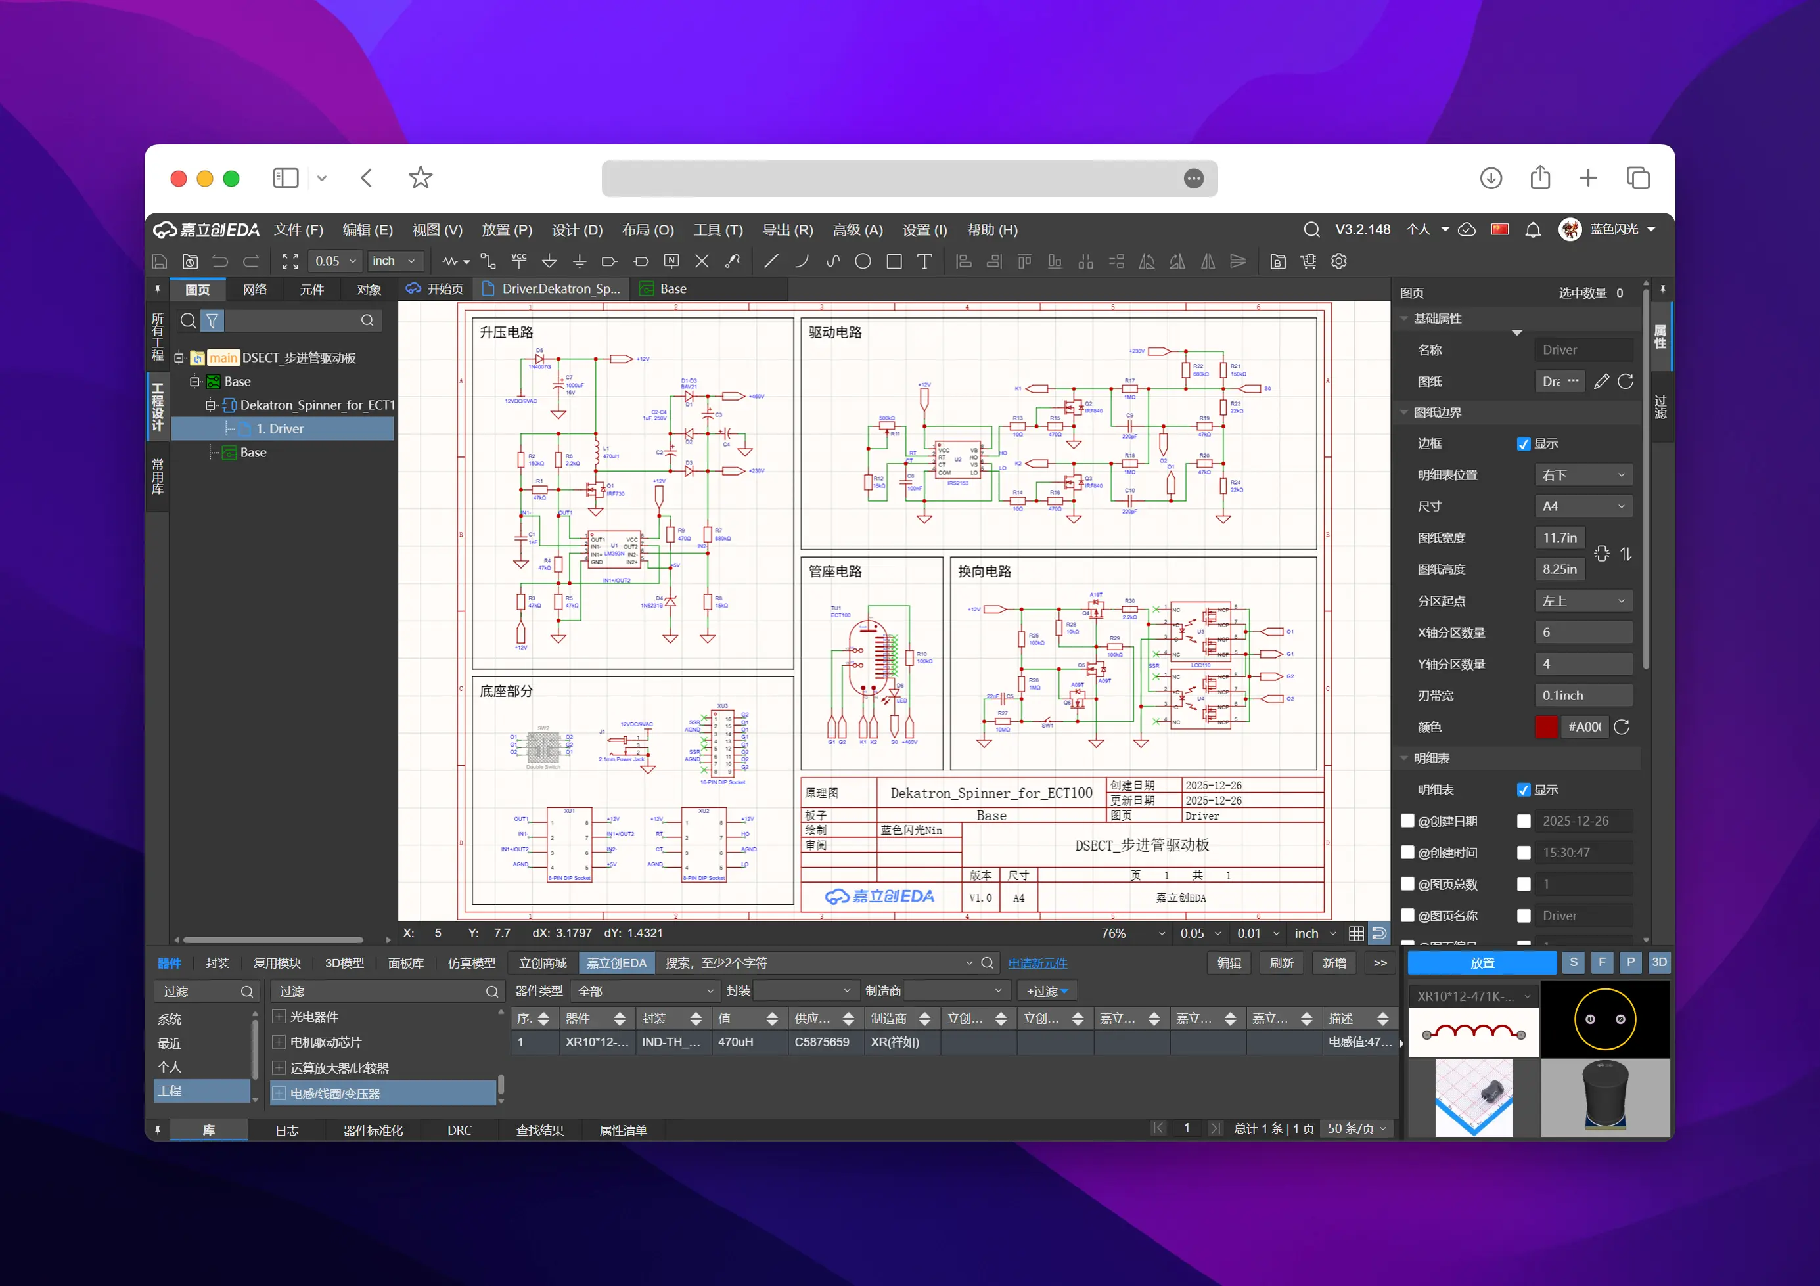Screen dimensions: 1820x1286
Task: Select the circle drawing tool
Action: (x=863, y=261)
